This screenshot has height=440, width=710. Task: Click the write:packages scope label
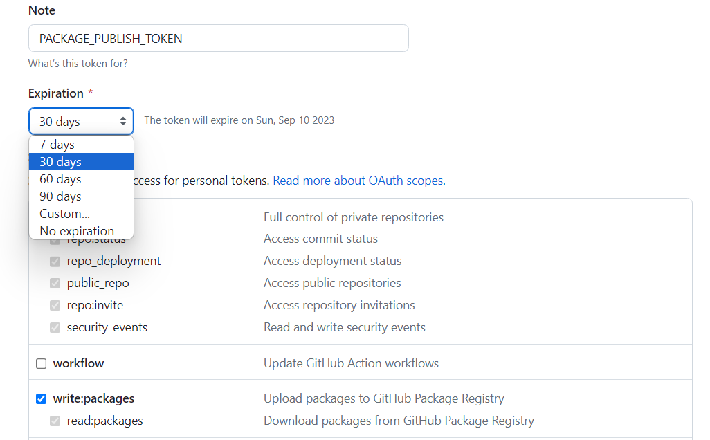point(93,398)
